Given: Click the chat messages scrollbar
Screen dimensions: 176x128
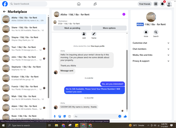Looking at the screenshot, I should point(127,80).
